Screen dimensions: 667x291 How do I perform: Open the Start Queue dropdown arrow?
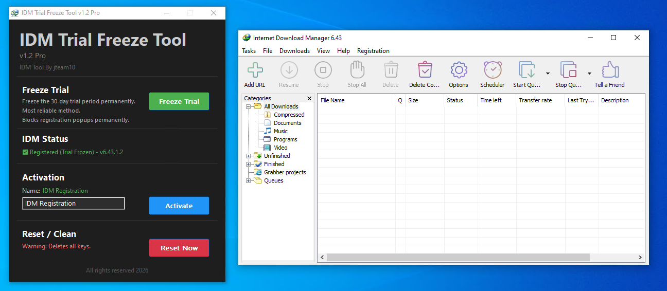pyautogui.click(x=548, y=74)
